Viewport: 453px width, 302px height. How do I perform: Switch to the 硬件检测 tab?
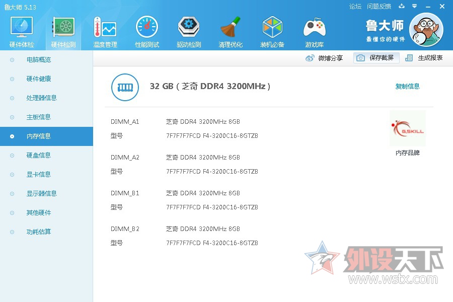[63, 30]
